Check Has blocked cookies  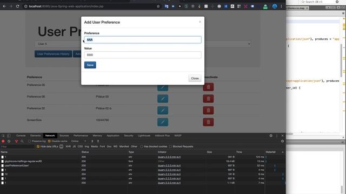click(142, 147)
